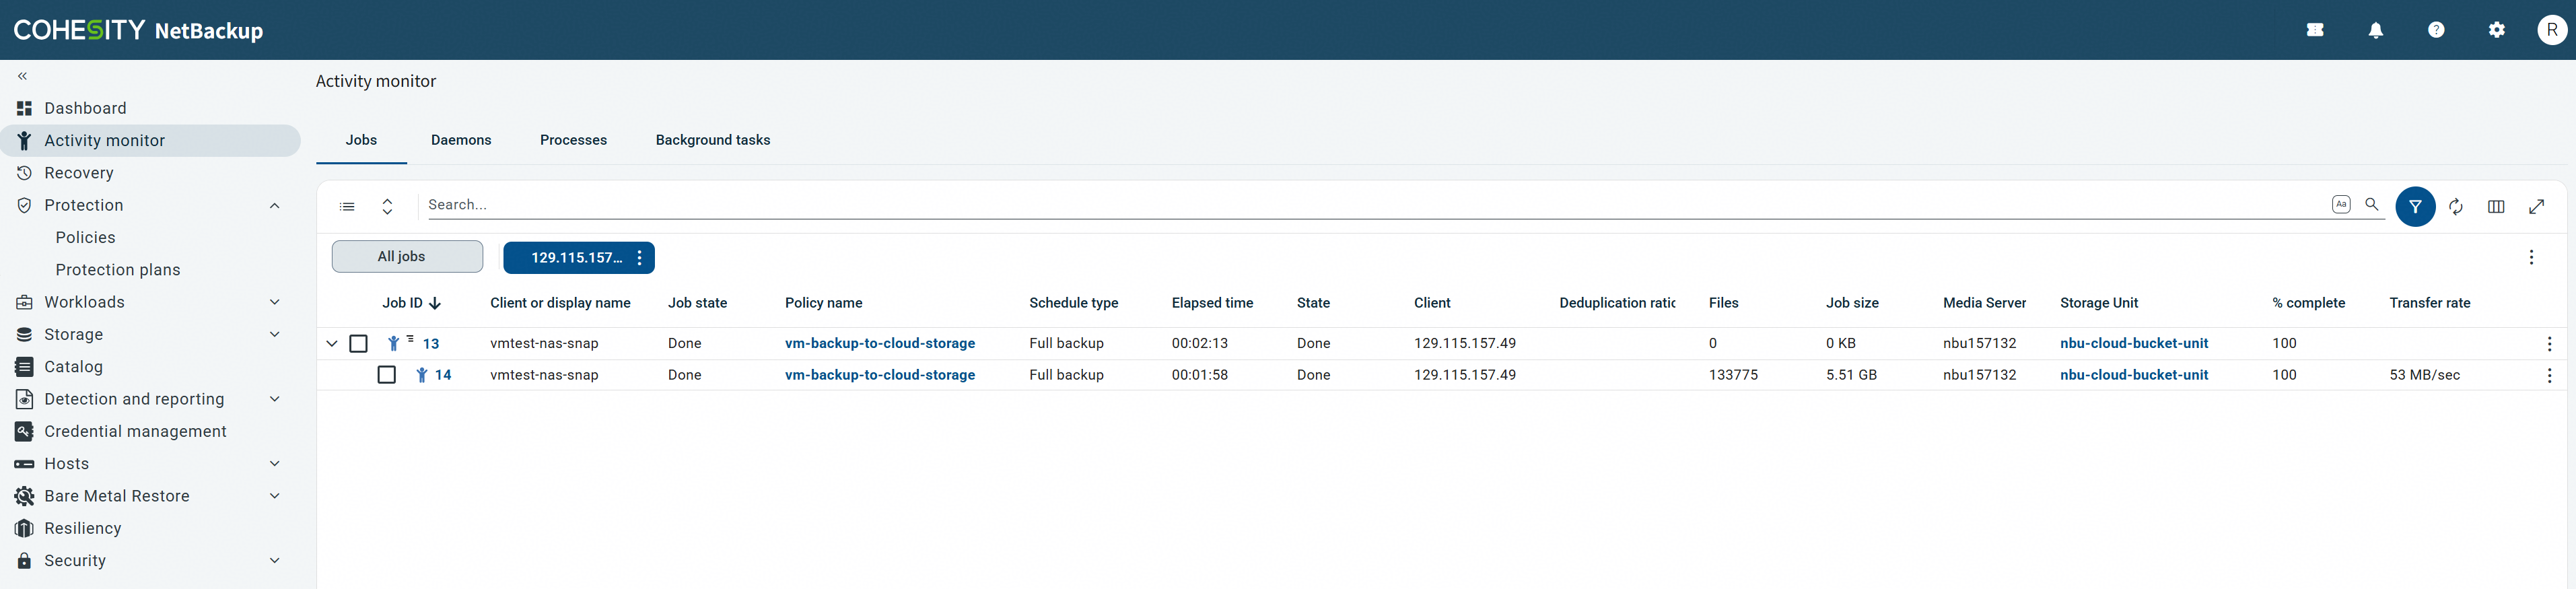Open Protection plans in sidebar
Viewport: 2576px width, 589px height.
tap(118, 270)
